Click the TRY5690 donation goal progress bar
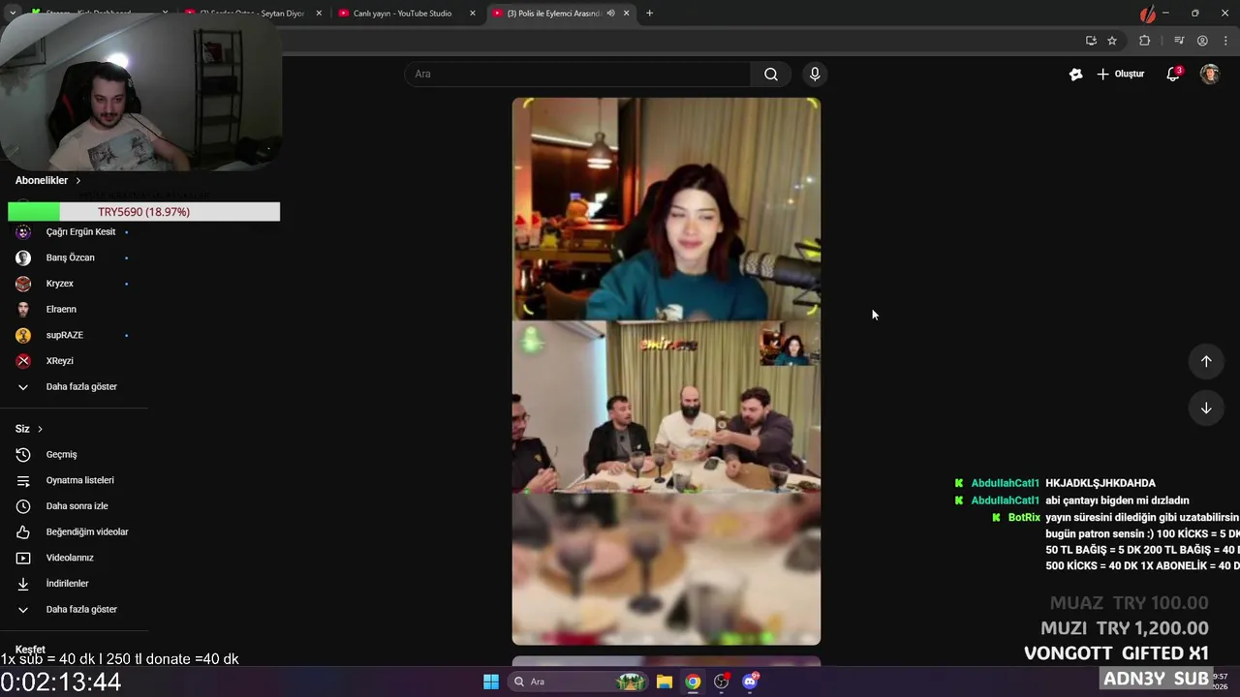The width and height of the screenshot is (1240, 697). [143, 212]
